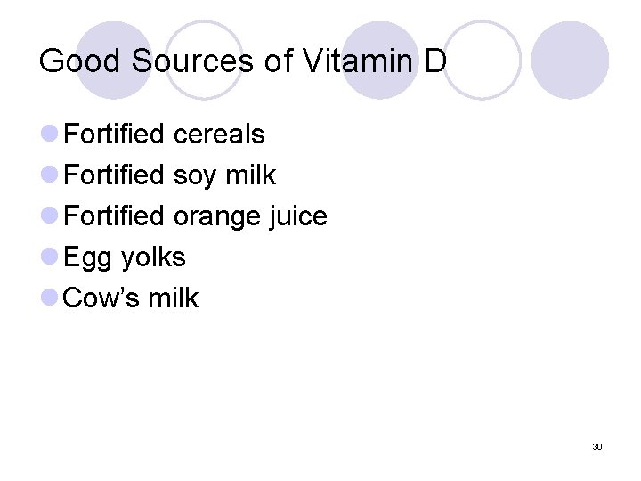The image size is (641, 481).
Task: Click the bullet before Fortified cereals
Action: (x=50, y=135)
